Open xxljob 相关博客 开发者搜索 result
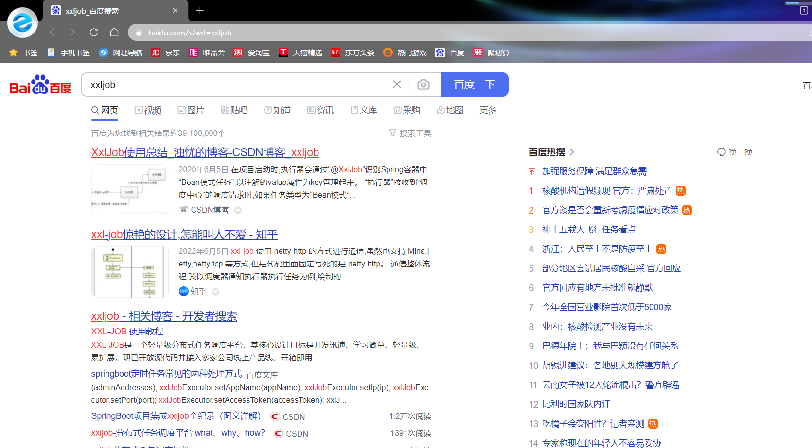Viewport: 812px width, 448px height. (164, 316)
